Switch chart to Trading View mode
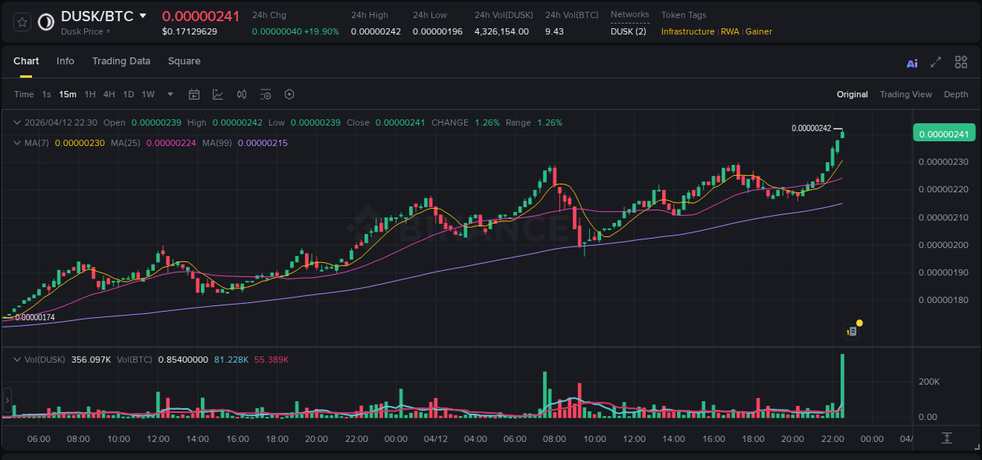Screen dimensions: 982x460 (906, 94)
